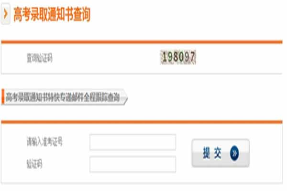Open the 高考录取通知书查询 heading
Viewport: 287px width, 191px height.
click(x=52, y=14)
